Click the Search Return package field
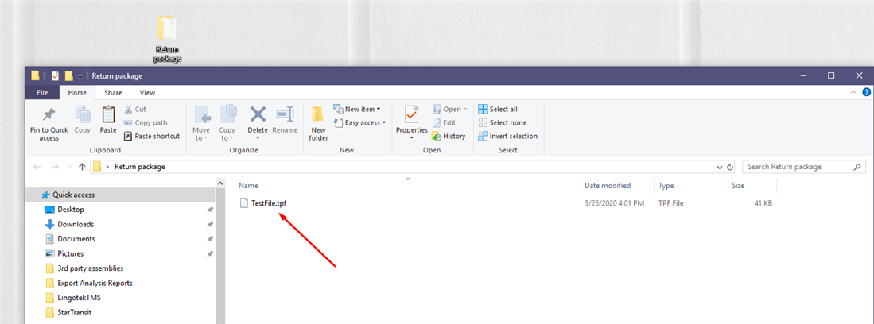 pyautogui.click(x=804, y=167)
